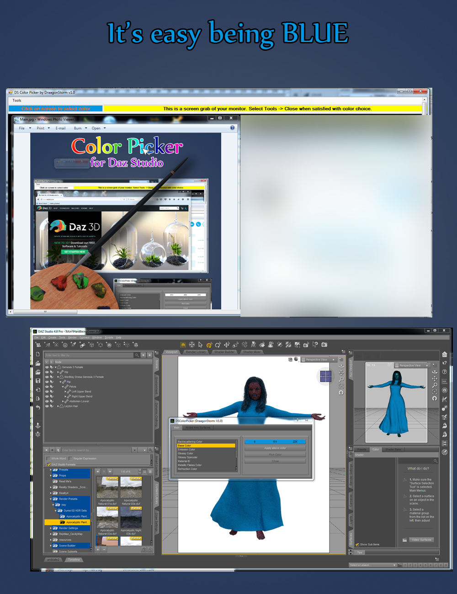Click Aux Viewport orbit camera icon

435,372
